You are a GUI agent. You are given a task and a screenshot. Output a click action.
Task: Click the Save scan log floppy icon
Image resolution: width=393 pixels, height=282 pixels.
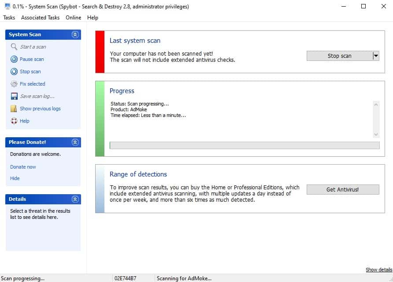[14, 96]
